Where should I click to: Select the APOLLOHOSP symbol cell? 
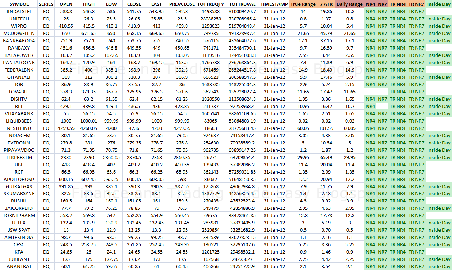[x=19, y=180]
